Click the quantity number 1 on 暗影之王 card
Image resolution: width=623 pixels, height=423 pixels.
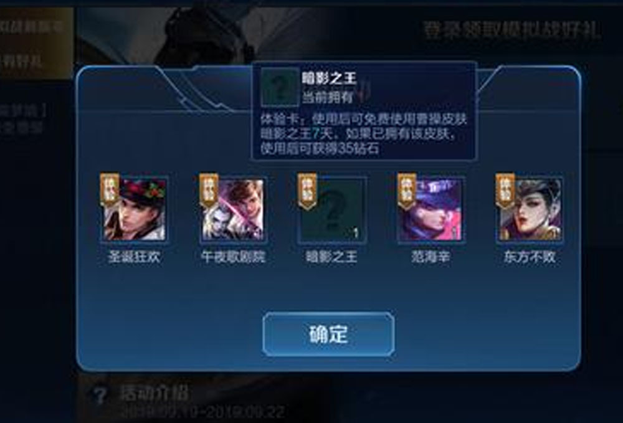click(356, 233)
